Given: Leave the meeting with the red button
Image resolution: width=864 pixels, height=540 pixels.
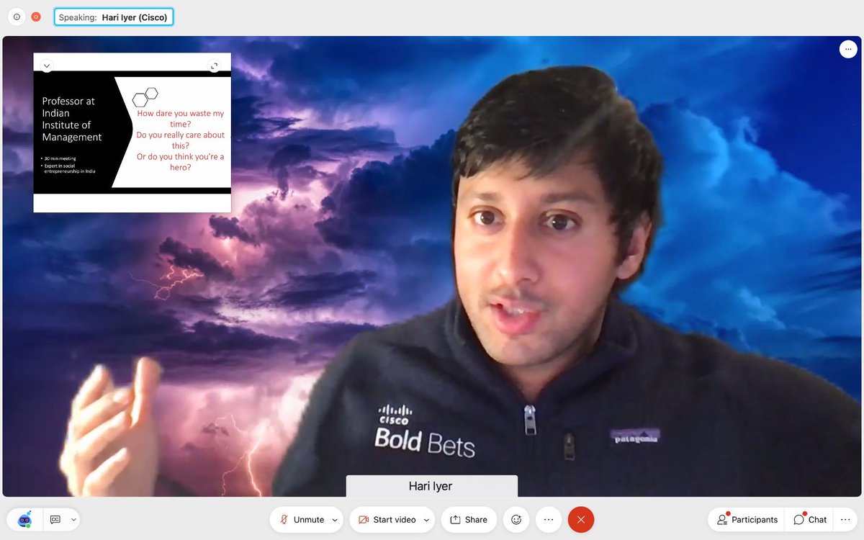Looking at the screenshot, I should (580, 519).
